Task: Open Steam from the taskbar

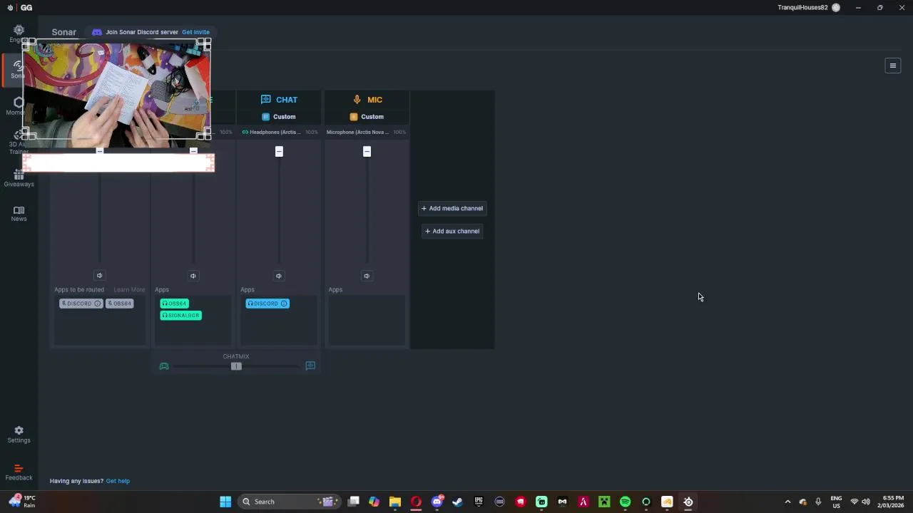Action: coord(458,502)
